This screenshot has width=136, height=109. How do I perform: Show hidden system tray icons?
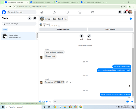116,107
